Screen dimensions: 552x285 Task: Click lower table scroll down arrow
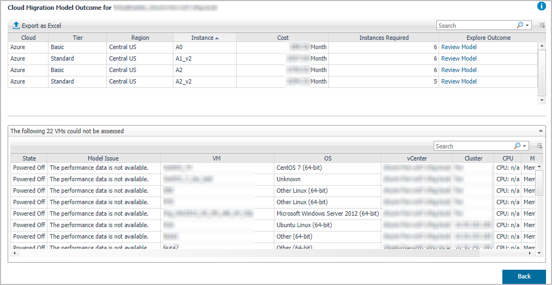(x=539, y=253)
